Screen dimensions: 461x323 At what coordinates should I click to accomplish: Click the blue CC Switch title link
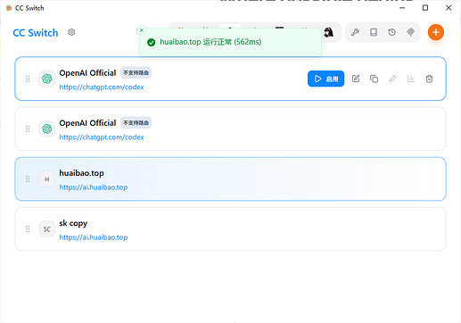pyautogui.click(x=36, y=33)
